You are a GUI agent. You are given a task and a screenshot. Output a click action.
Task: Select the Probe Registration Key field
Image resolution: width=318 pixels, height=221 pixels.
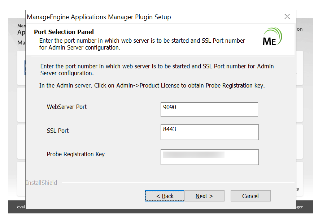pos(209,157)
